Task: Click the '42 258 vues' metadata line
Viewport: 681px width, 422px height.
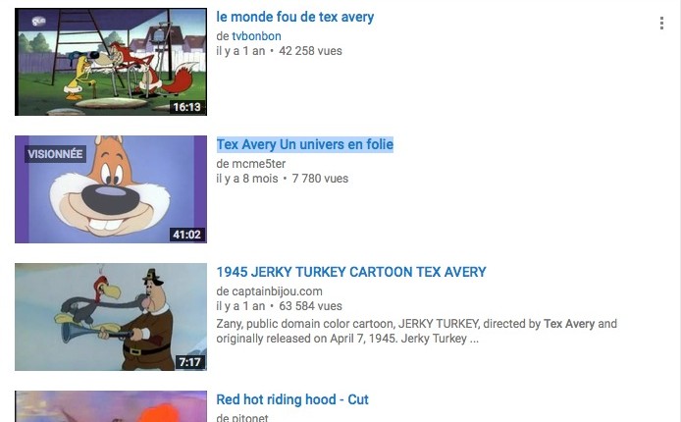Action: [310, 51]
